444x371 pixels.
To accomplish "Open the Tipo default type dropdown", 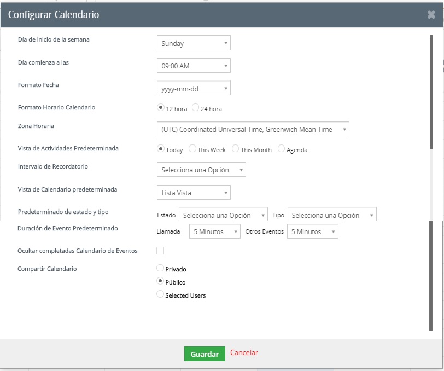I will (x=332, y=215).
